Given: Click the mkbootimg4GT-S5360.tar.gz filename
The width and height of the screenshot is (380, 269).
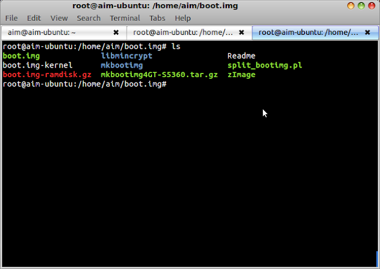Looking at the screenshot, I should tap(159, 75).
